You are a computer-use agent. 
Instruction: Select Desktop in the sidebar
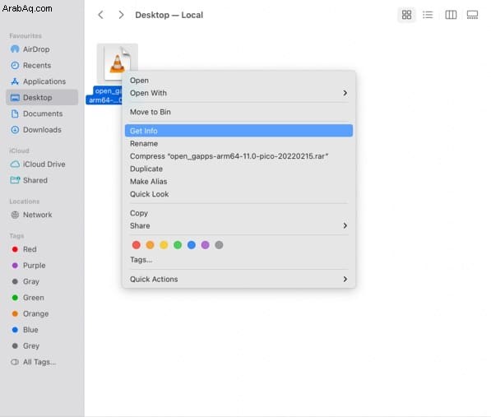[x=42, y=97]
